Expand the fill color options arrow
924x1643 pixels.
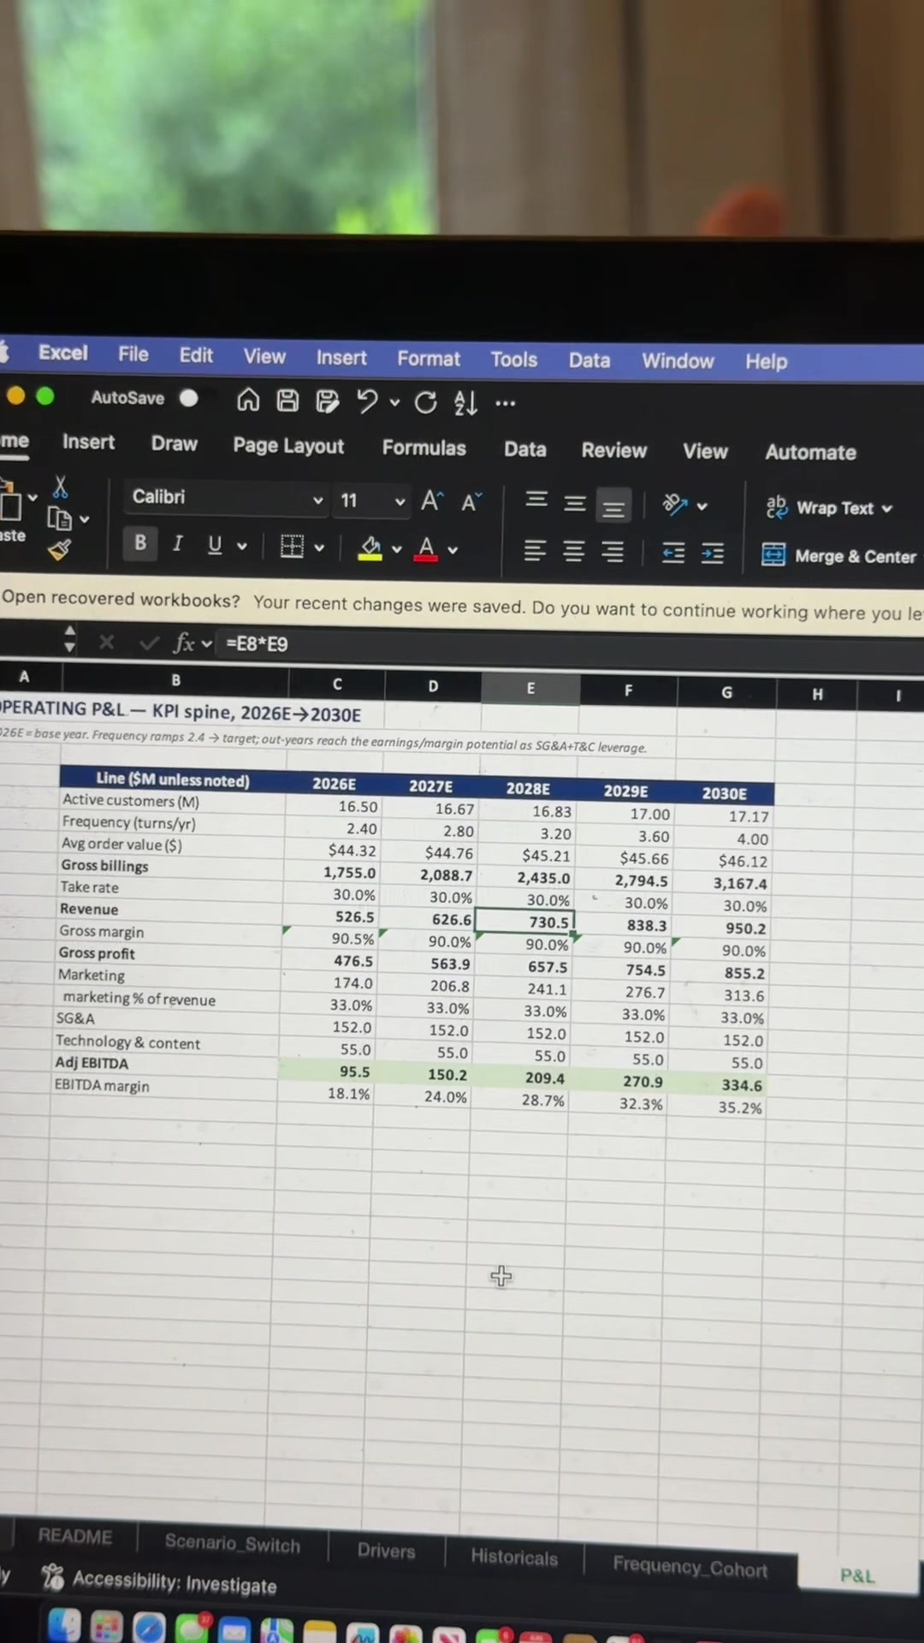pyautogui.click(x=396, y=549)
